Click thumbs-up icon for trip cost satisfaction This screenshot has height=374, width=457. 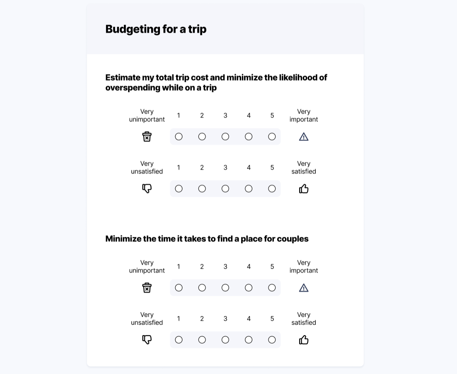coord(304,189)
